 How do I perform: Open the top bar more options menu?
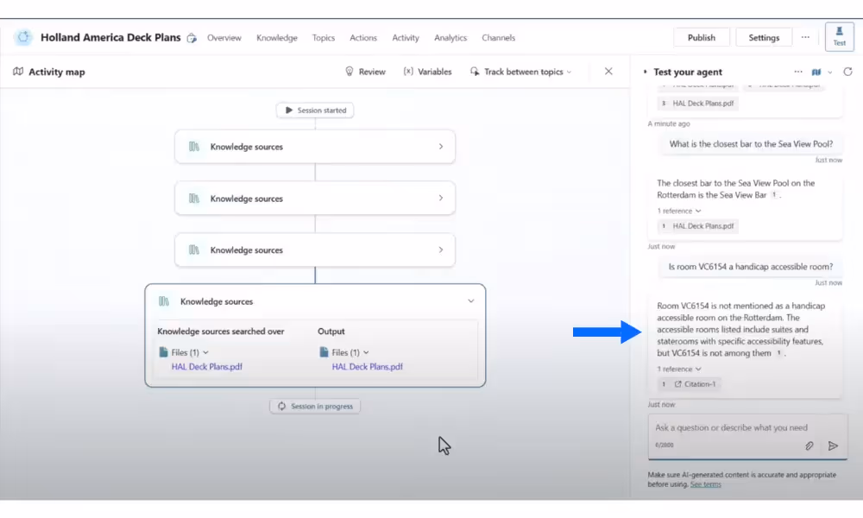(805, 37)
